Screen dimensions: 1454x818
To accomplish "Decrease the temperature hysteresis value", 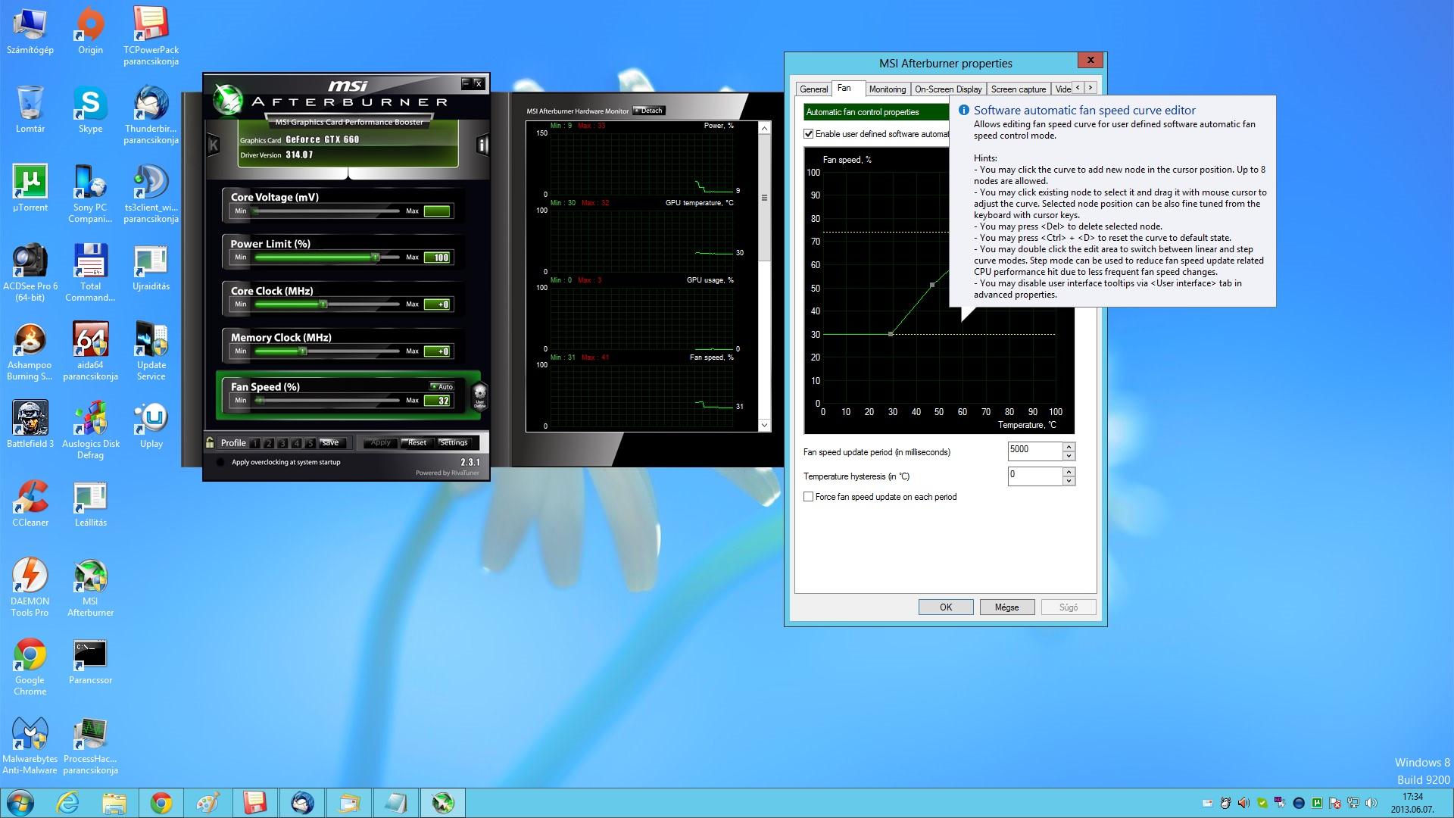I will (1069, 481).
